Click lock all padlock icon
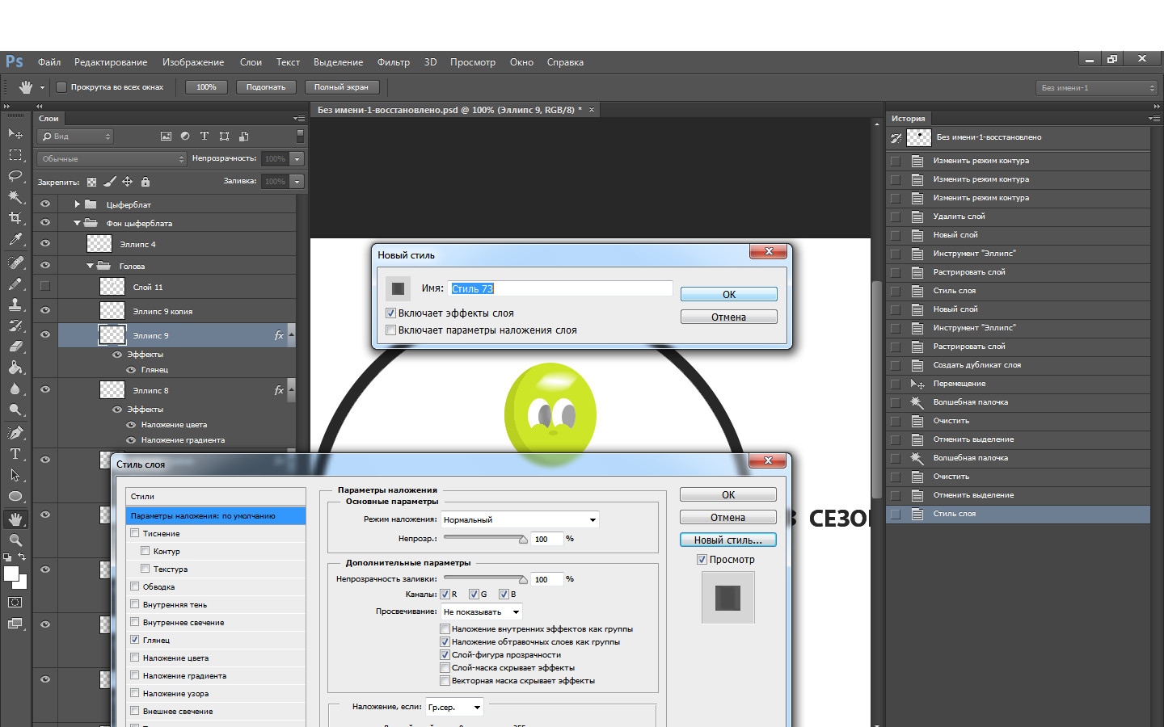Image resolution: width=1164 pixels, height=727 pixels. [x=145, y=182]
